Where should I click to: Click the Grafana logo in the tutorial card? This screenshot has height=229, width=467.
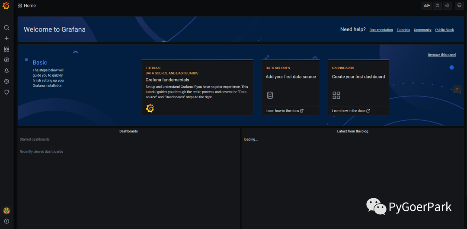click(x=150, y=108)
